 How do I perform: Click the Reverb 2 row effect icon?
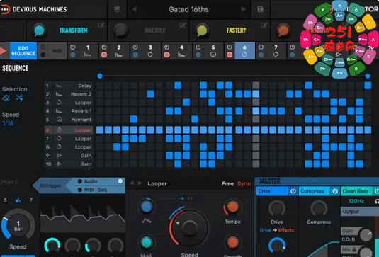coord(59,94)
